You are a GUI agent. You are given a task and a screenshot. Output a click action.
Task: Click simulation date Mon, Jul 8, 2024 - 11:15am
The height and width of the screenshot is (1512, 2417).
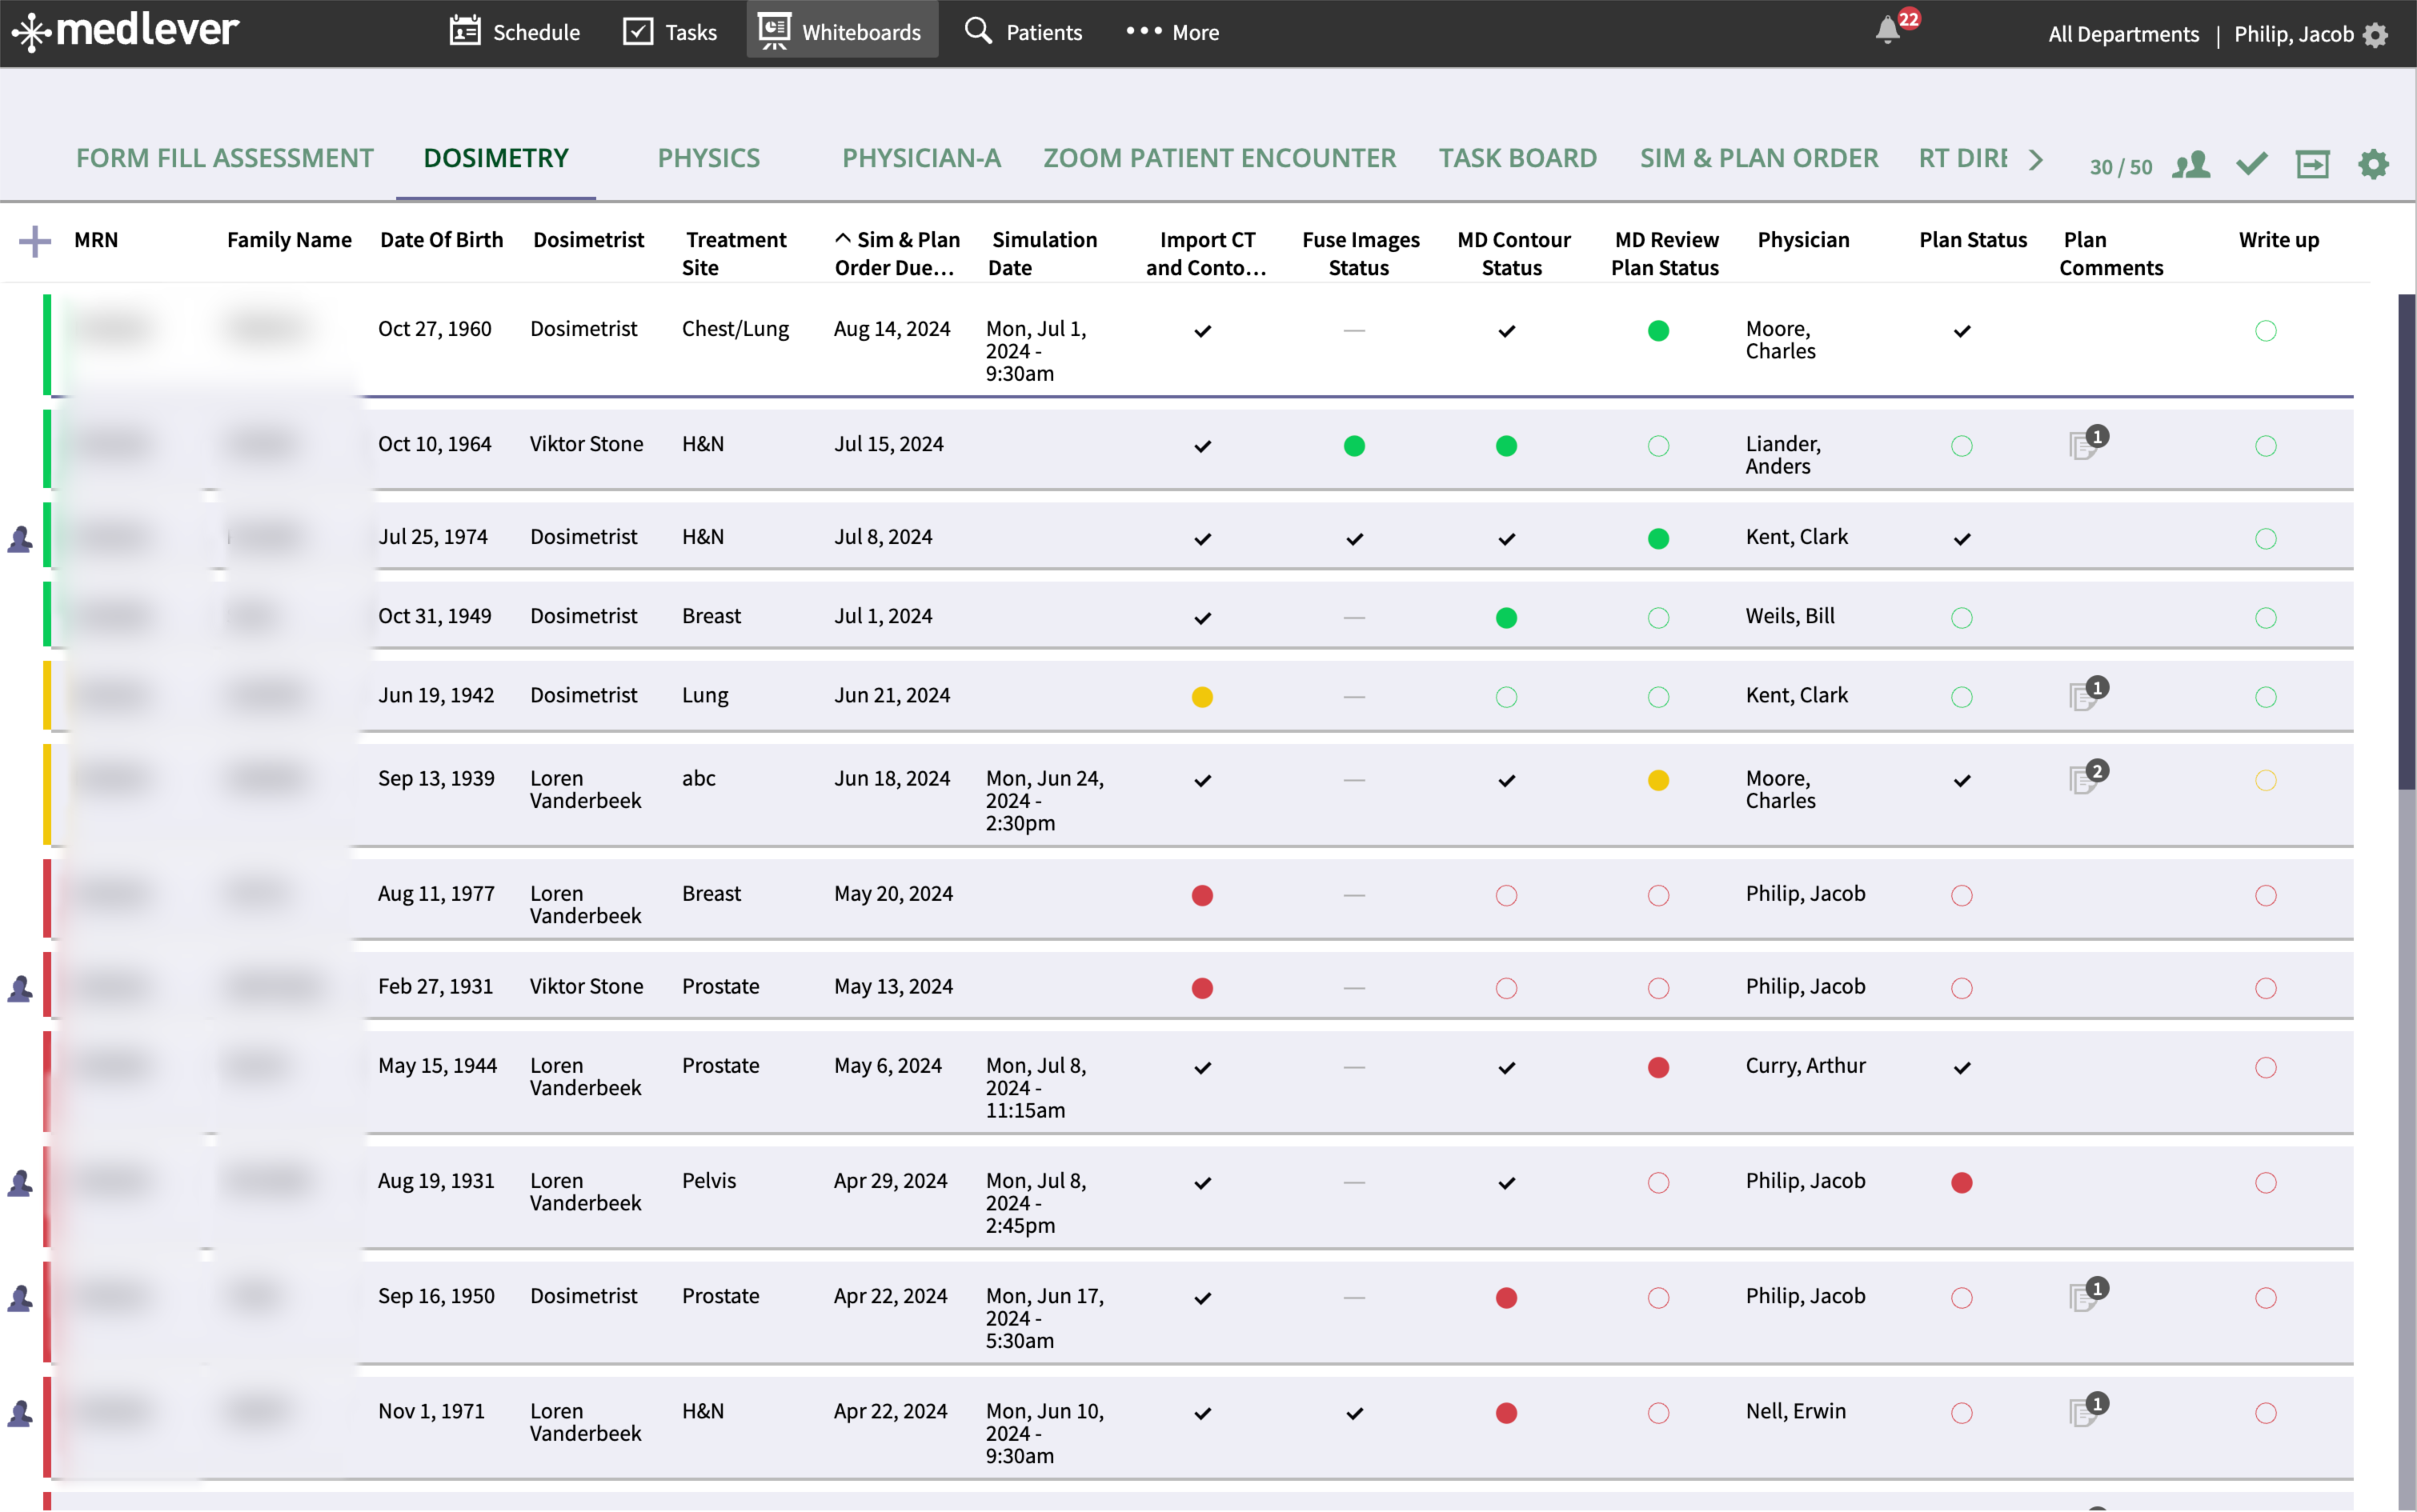1036,1088
